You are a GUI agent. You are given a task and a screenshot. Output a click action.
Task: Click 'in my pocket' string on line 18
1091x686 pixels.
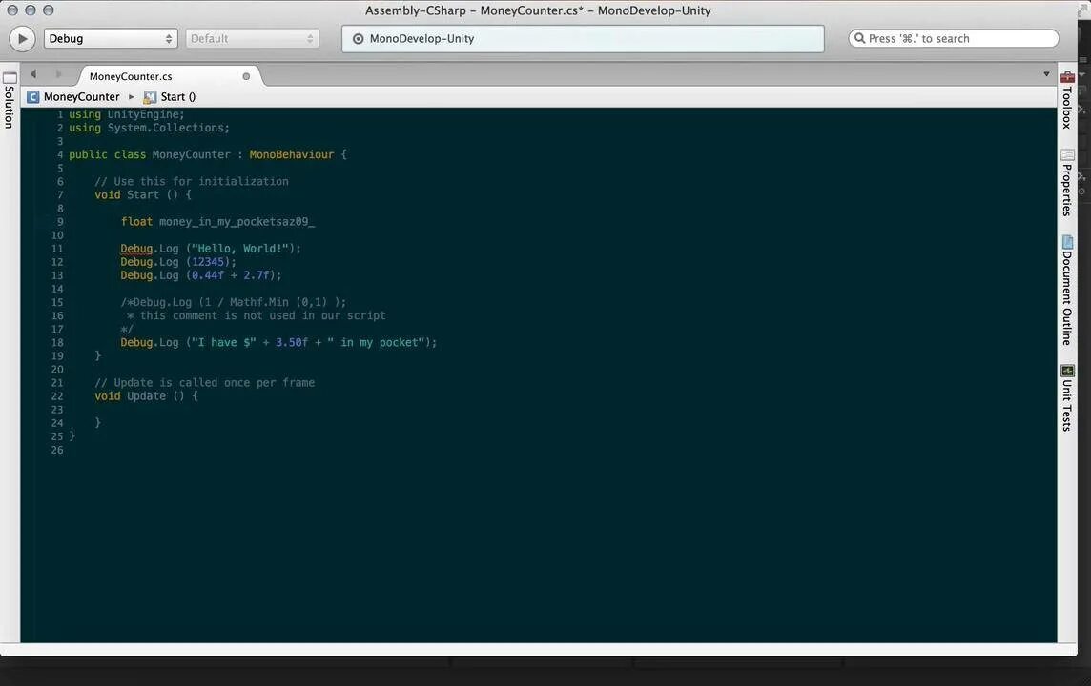[377, 342]
